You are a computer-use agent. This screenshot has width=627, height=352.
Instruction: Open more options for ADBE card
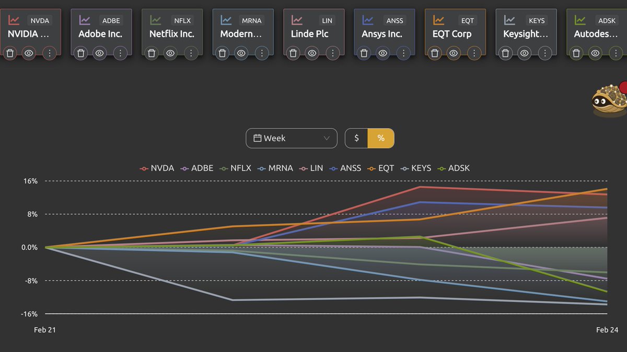(120, 53)
